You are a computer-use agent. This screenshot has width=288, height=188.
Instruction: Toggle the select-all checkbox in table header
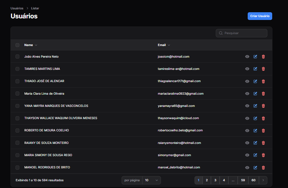(x=17, y=45)
